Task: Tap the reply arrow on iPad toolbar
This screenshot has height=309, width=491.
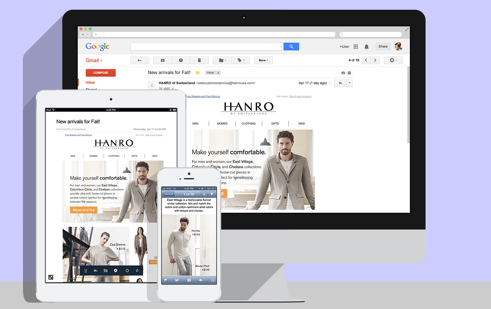Action: (95, 271)
